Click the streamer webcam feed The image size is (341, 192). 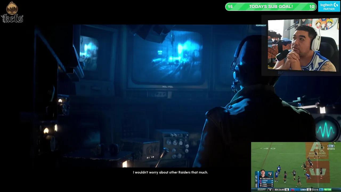(303, 45)
